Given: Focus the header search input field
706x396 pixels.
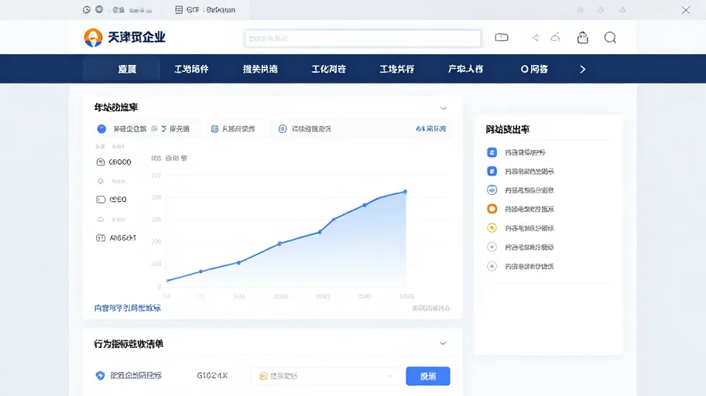Looking at the screenshot, I should tap(363, 39).
